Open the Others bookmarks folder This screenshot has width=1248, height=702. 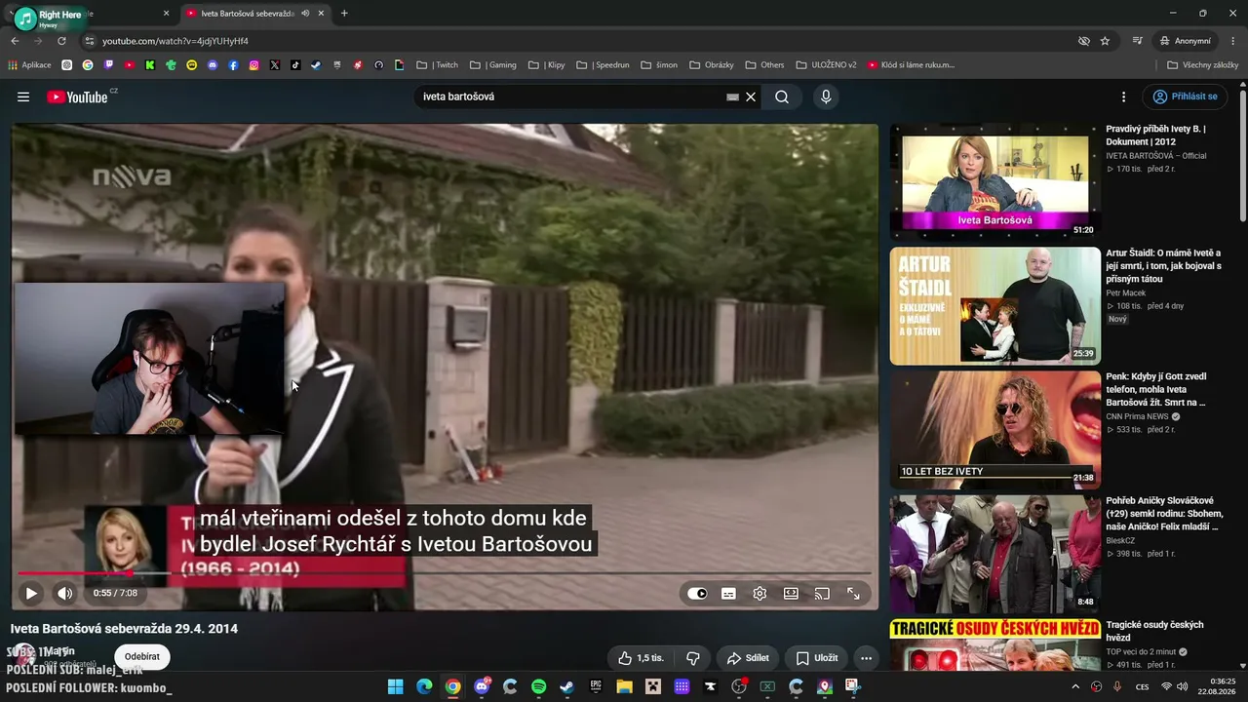pyautogui.click(x=765, y=65)
